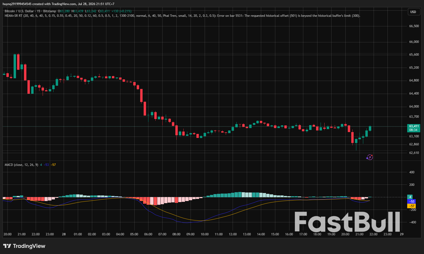This screenshot has width=424, height=254.
Task: Click the HEMA+SR RT indicator legend
Action: click(13, 16)
